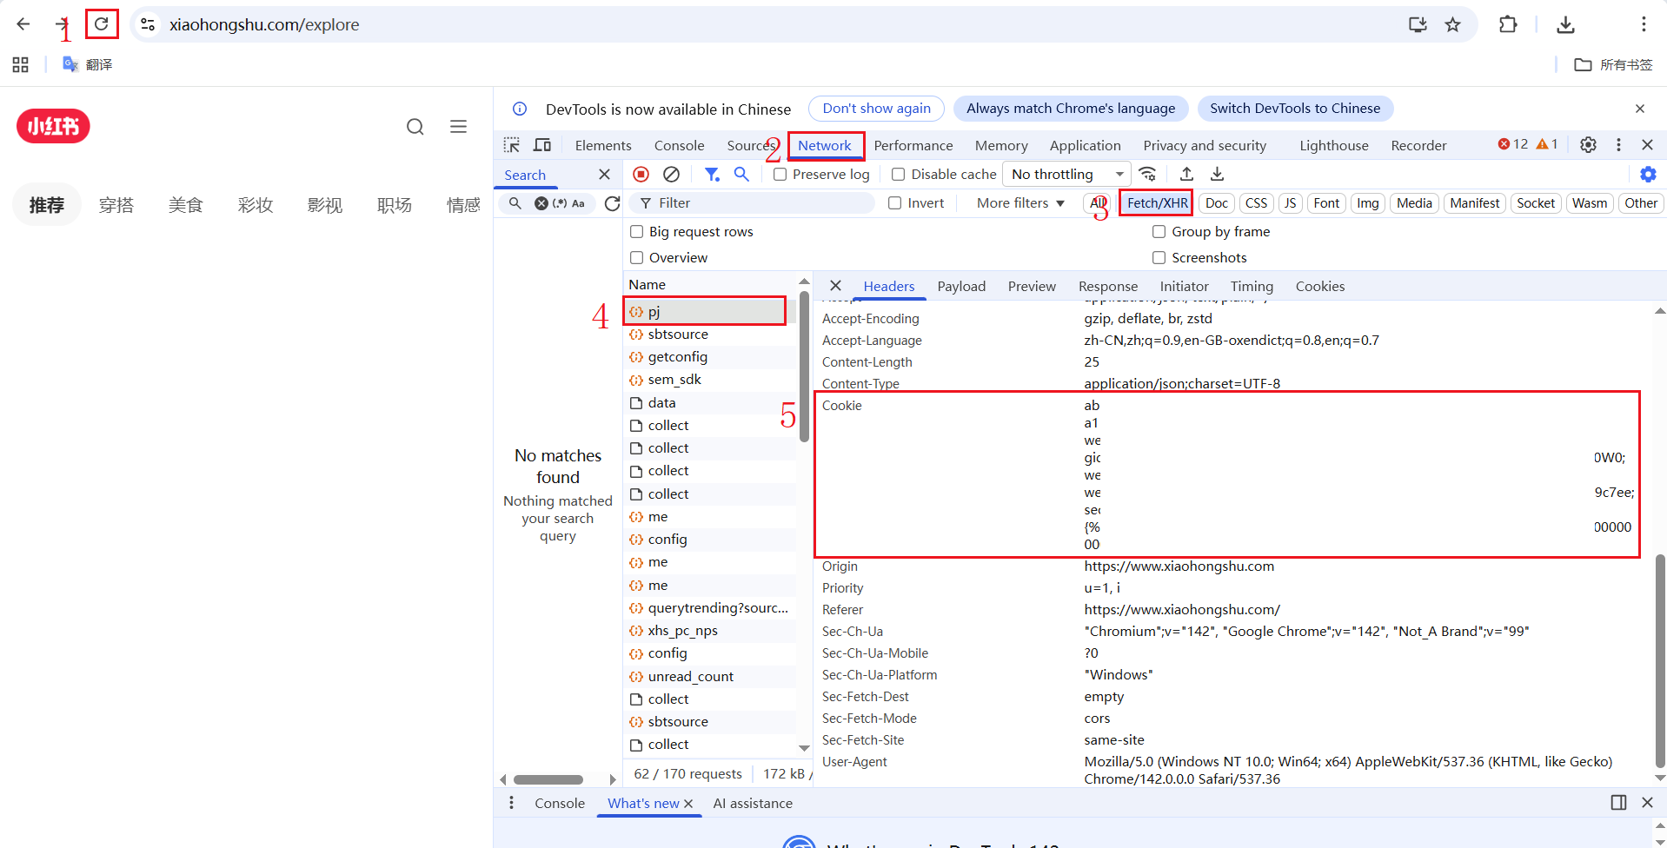Enable the Preserve log checkbox
Image resolution: width=1667 pixels, height=848 pixels.
coord(780,175)
